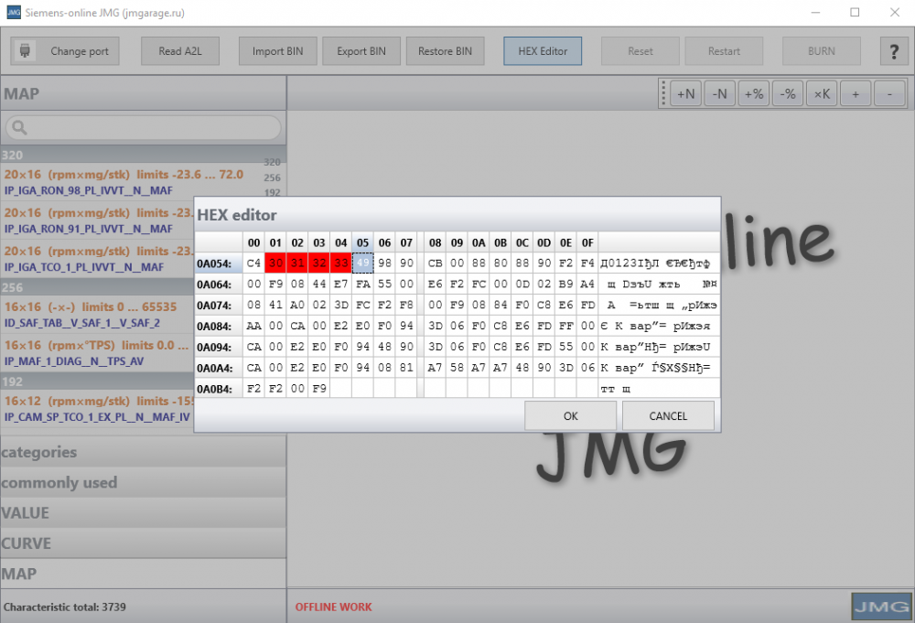Click OK in HEX editor dialog
The width and height of the screenshot is (915, 623).
pyautogui.click(x=570, y=416)
